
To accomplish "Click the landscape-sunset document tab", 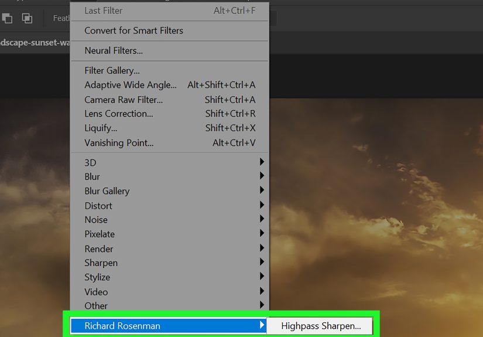I will pos(35,43).
